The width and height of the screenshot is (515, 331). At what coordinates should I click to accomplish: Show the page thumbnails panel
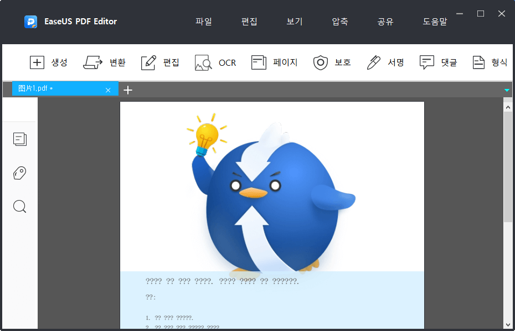click(19, 139)
